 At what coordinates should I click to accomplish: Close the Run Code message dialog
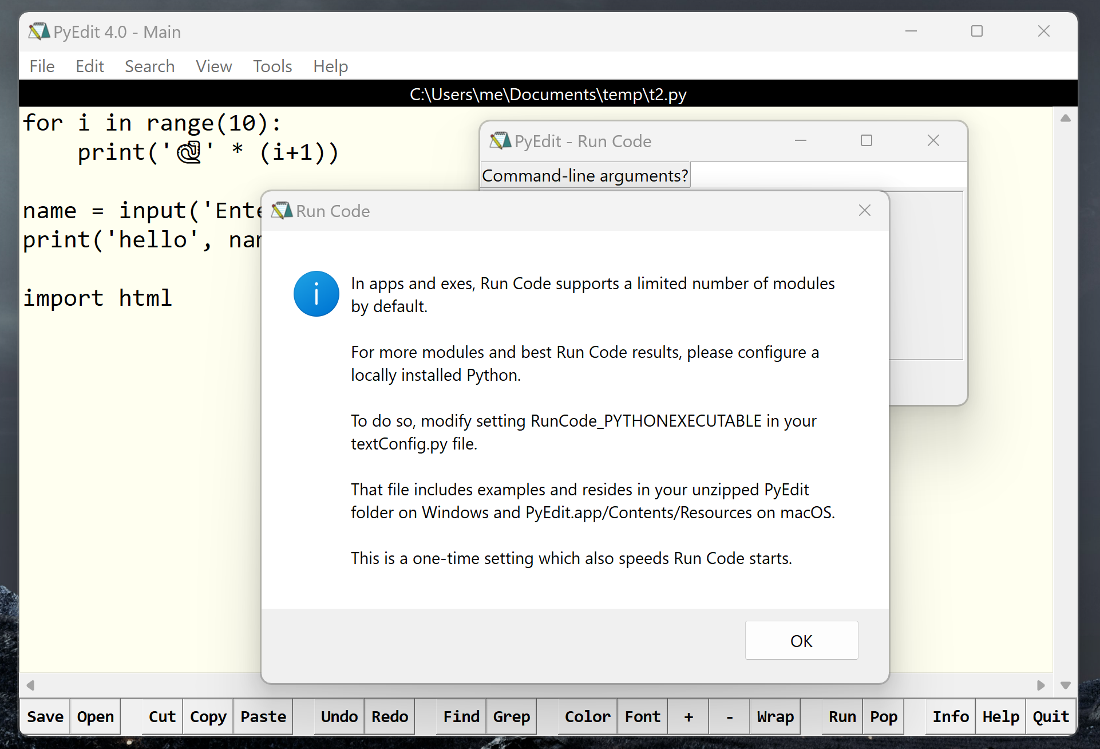865,211
